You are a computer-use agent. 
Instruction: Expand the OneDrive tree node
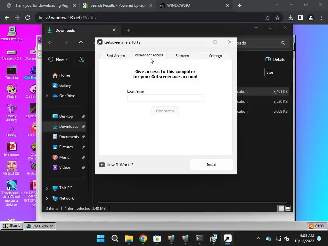[x=47, y=96]
